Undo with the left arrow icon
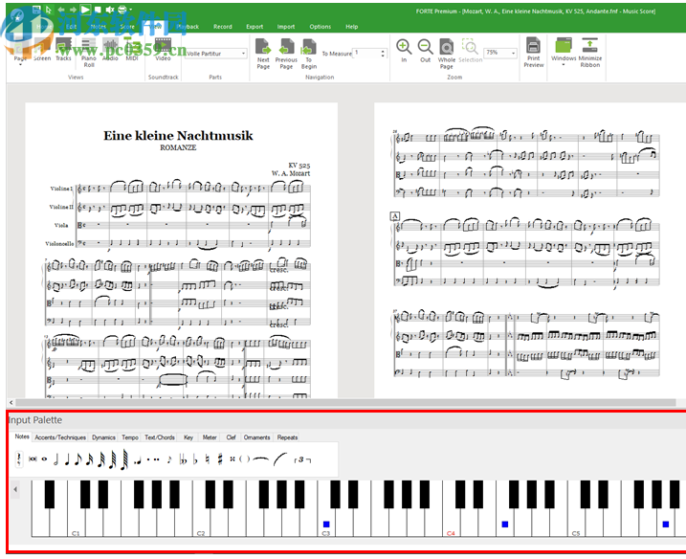The width and height of the screenshot is (686, 559). click(x=61, y=10)
